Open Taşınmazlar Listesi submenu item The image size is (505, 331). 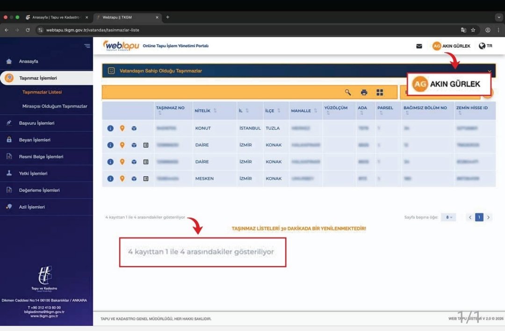point(42,92)
